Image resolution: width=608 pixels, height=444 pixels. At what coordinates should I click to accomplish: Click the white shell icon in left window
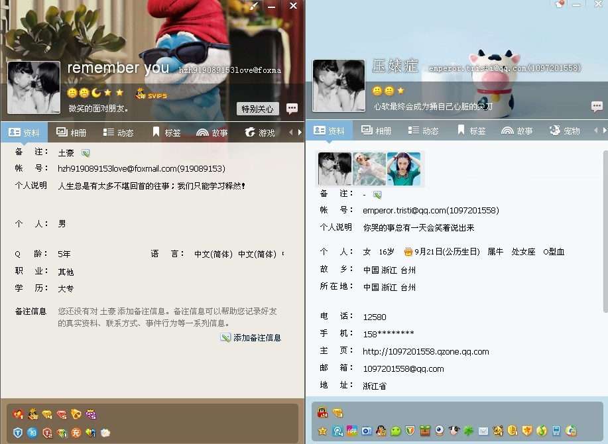105,432
